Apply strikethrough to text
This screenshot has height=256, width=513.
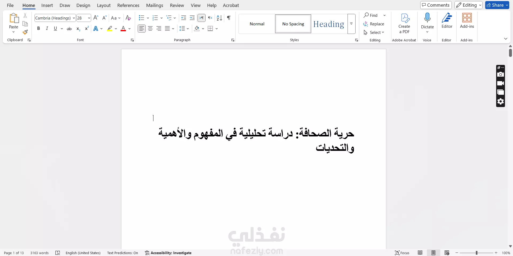[x=69, y=29]
